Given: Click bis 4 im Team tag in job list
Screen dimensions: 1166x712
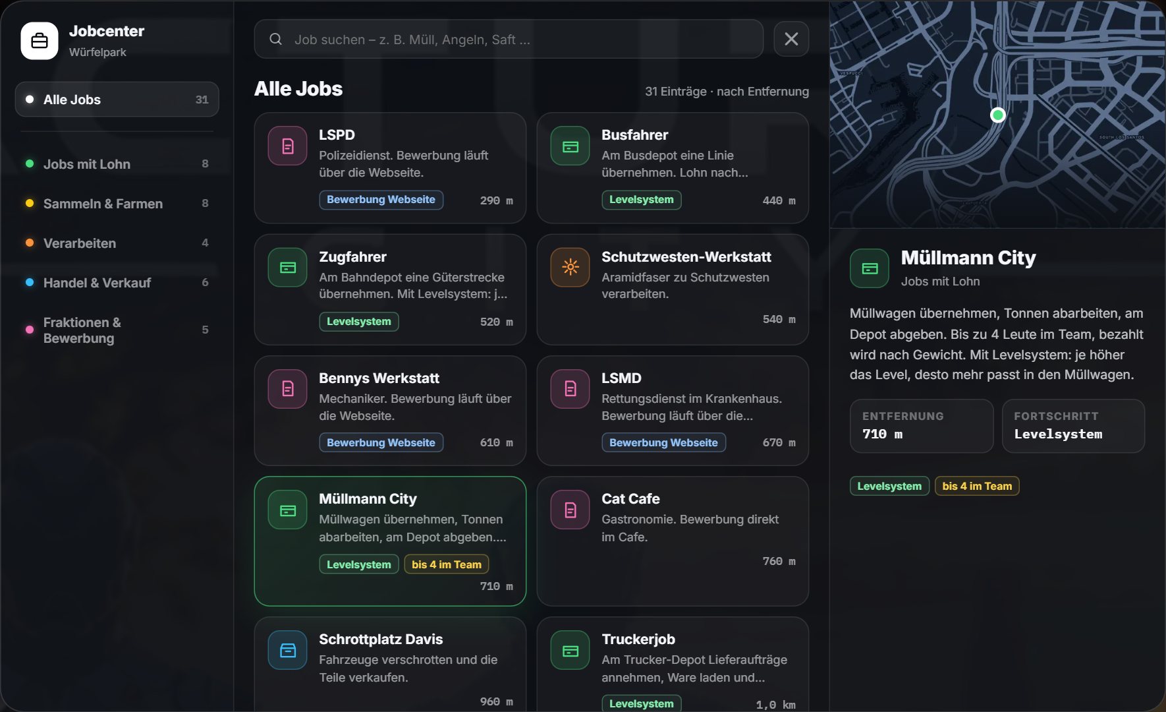Looking at the screenshot, I should (x=446, y=564).
